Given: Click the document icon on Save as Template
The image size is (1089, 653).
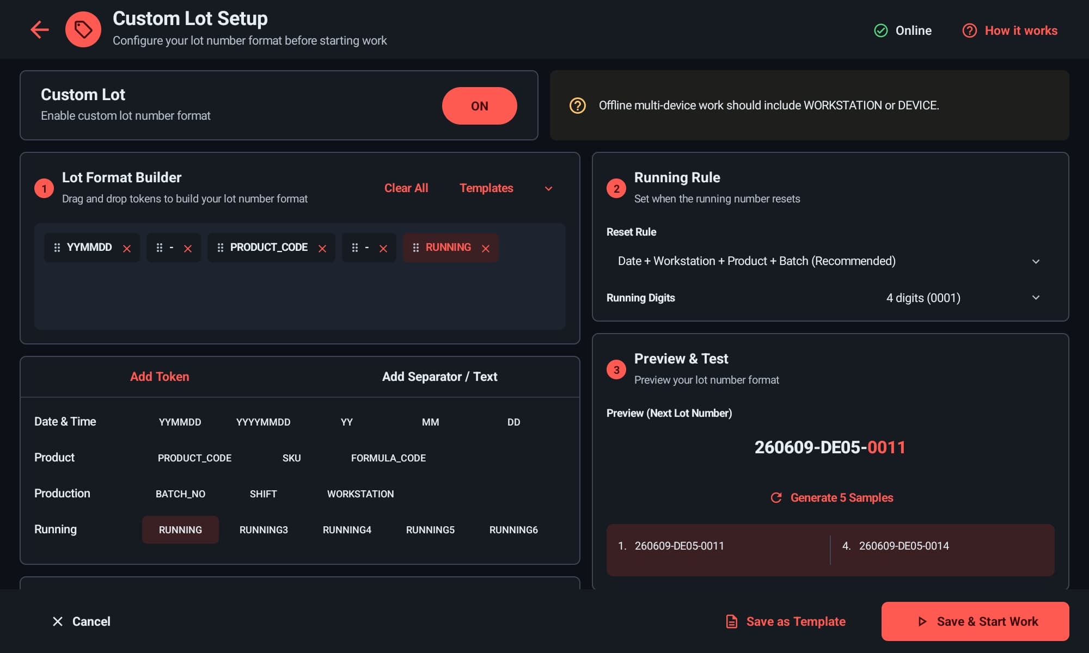Looking at the screenshot, I should [x=732, y=621].
